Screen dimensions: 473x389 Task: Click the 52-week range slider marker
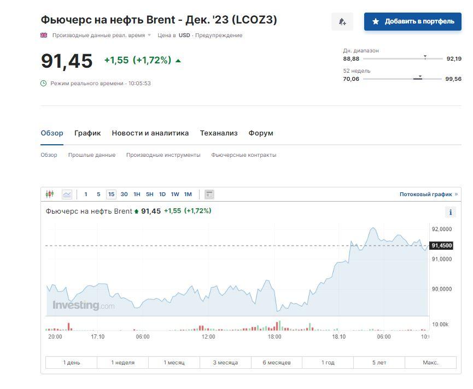(420, 77)
